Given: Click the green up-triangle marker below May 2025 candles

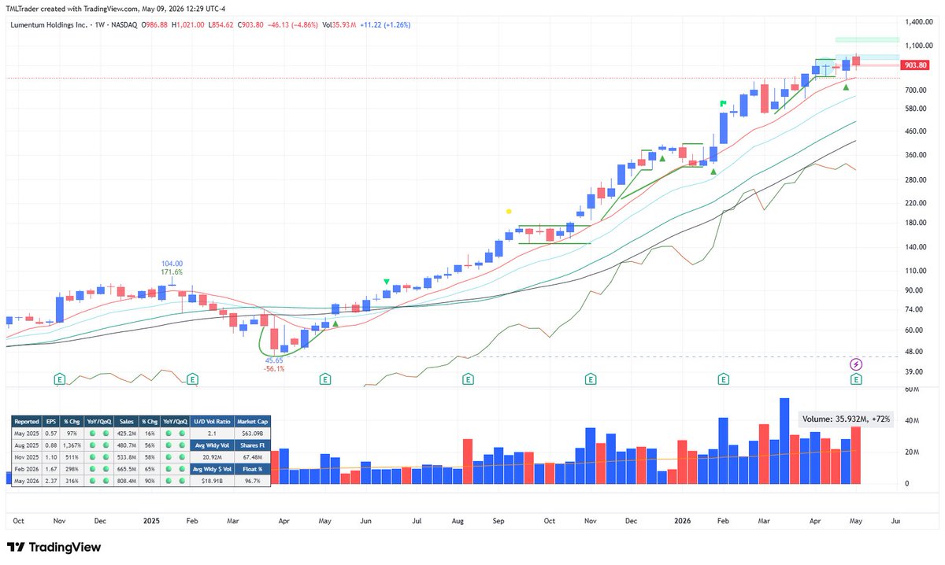Looking at the screenshot, I should 335,323.
